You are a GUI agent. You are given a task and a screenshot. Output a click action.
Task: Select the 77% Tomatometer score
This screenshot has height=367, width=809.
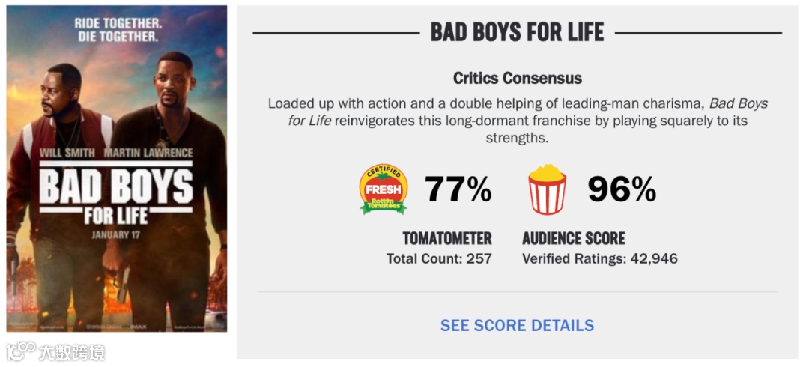[458, 189]
